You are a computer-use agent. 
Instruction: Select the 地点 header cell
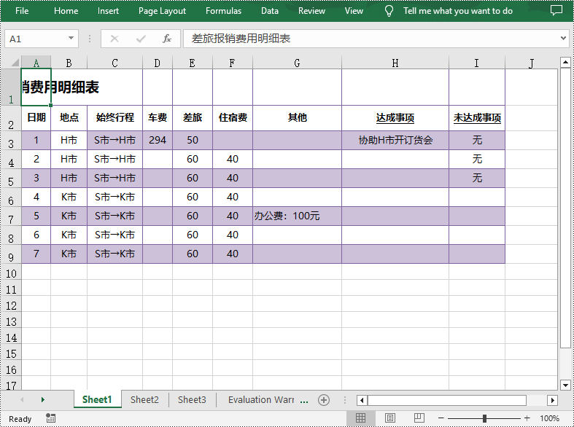click(x=69, y=118)
